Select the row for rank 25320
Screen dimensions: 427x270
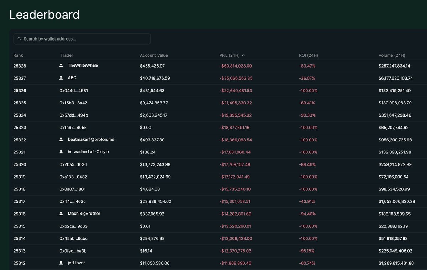(213, 164)
